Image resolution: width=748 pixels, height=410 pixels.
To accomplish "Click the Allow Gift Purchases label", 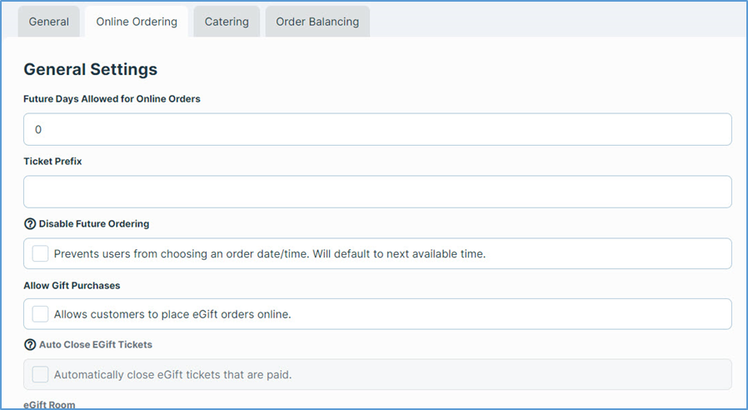I will [x=72, y=285].
